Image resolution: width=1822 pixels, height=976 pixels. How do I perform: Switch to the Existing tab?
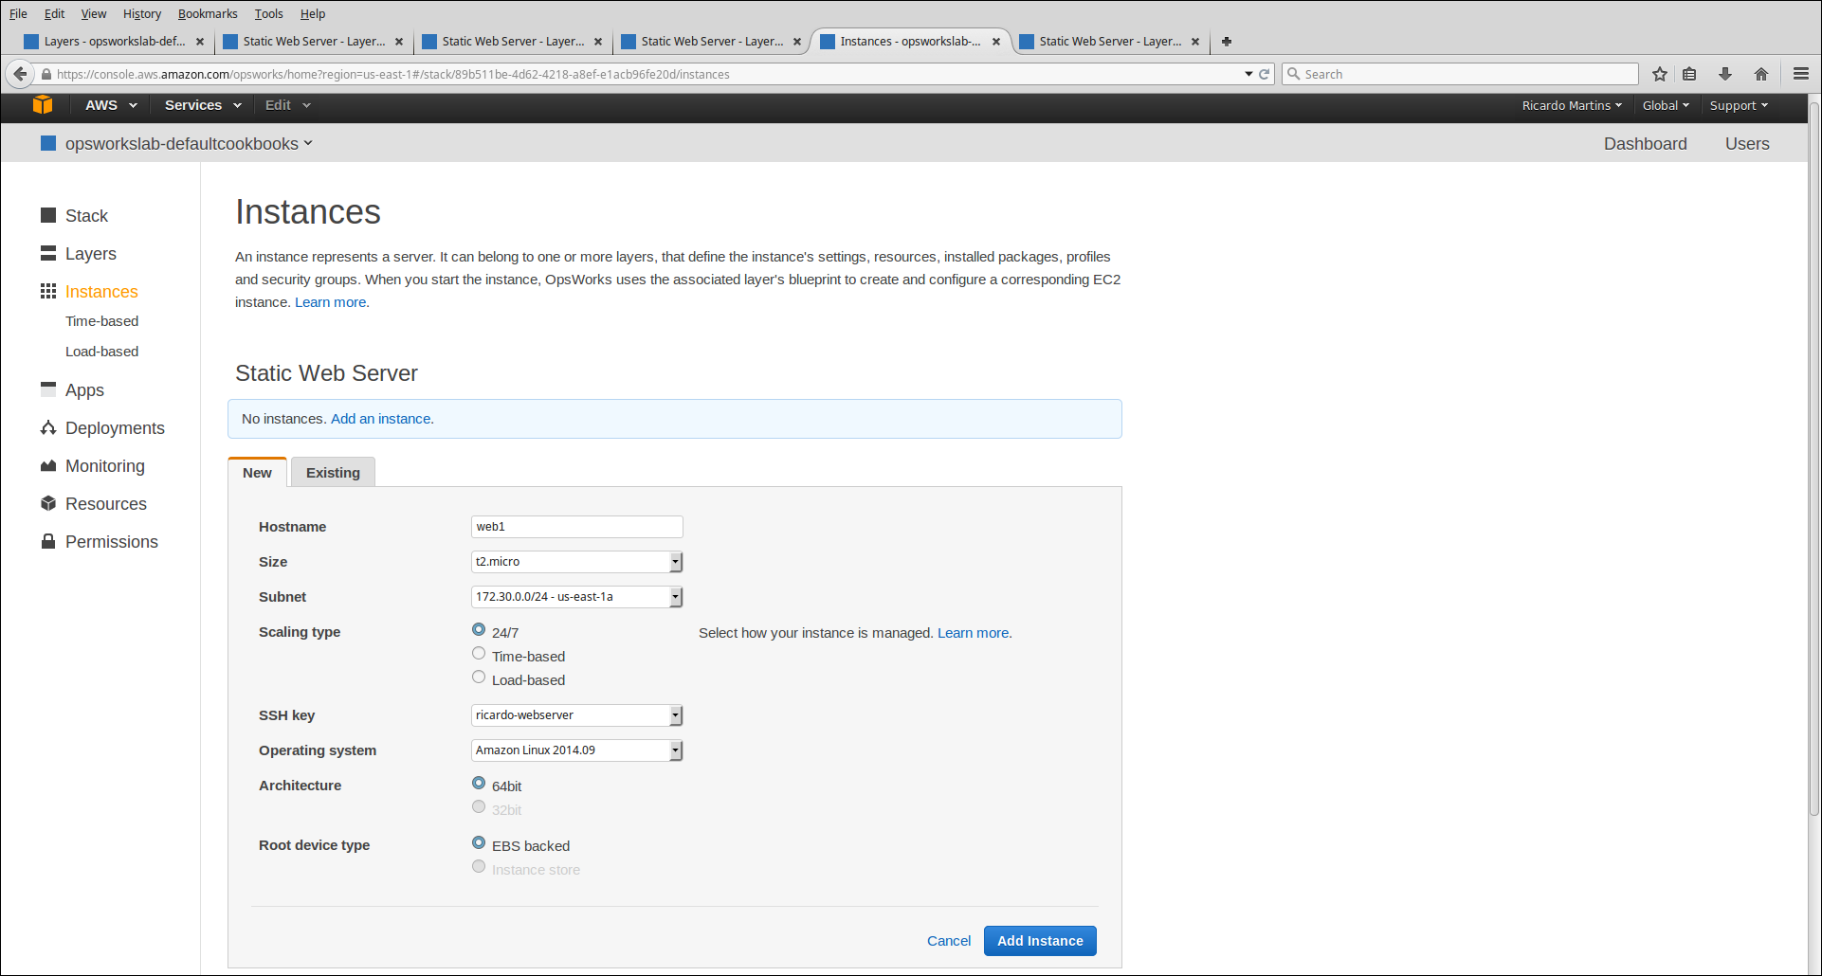(333, 473)
